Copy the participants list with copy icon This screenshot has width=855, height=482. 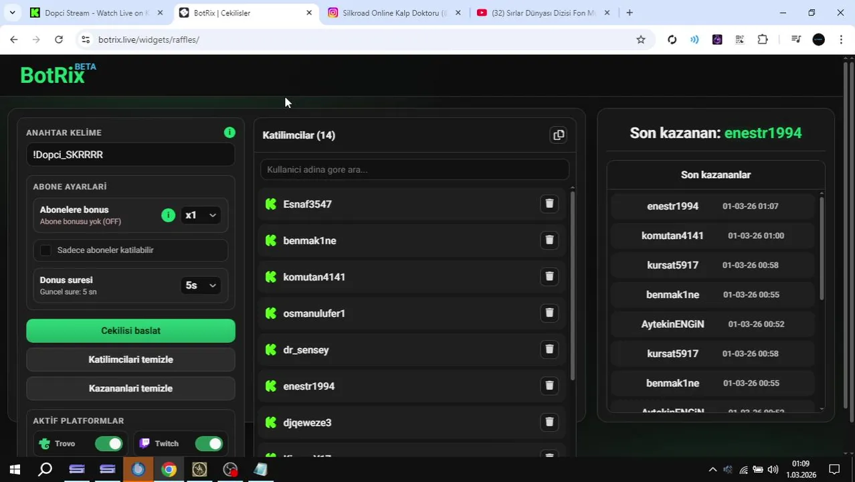point(559,135)
